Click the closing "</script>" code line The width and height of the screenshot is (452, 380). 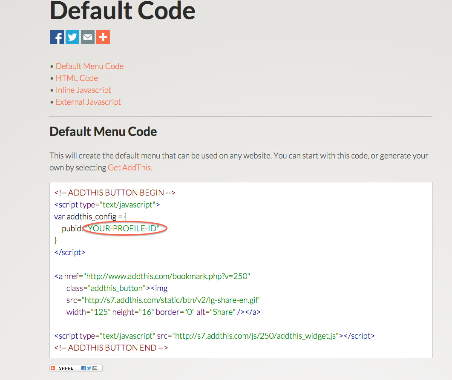pos(70,252)
